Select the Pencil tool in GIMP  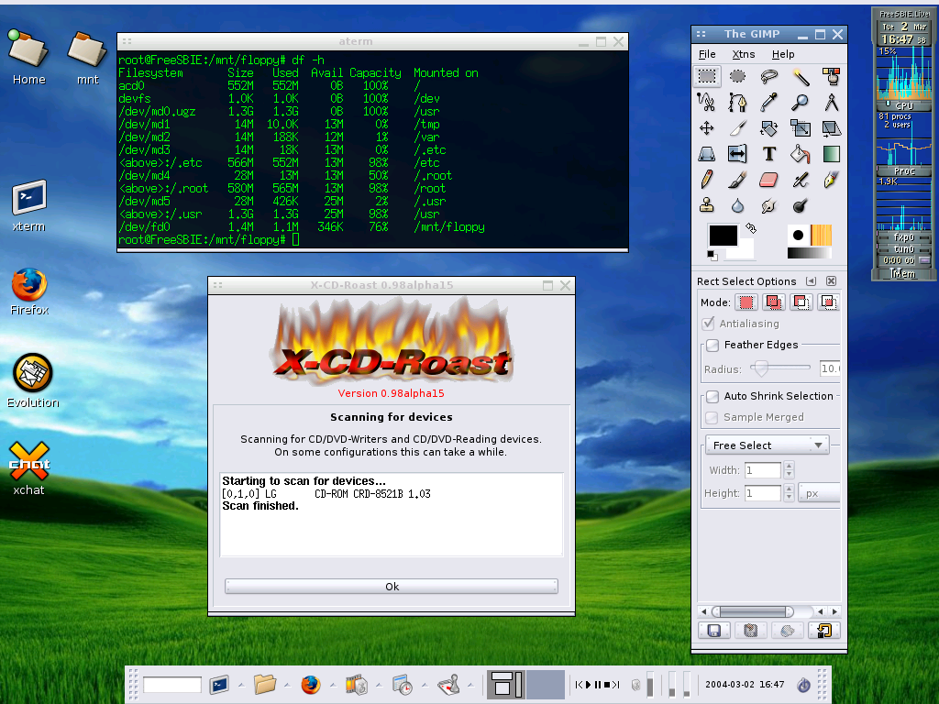click(707, 180)
